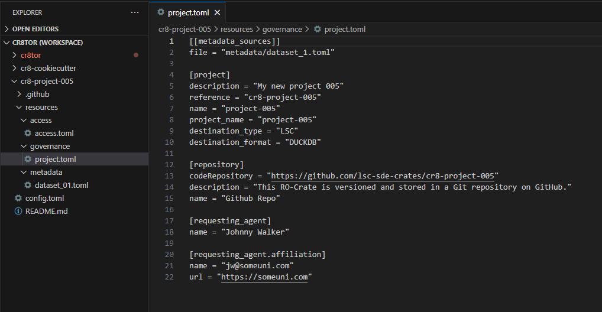
Task: Open dataset_01.toml in the explorer
Action: click(x=62, y=185)
